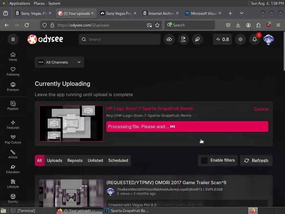Open Artists category in sidebar
This screenshot has width=285, height=214.
pyautogui.click(x=13, y=154)
